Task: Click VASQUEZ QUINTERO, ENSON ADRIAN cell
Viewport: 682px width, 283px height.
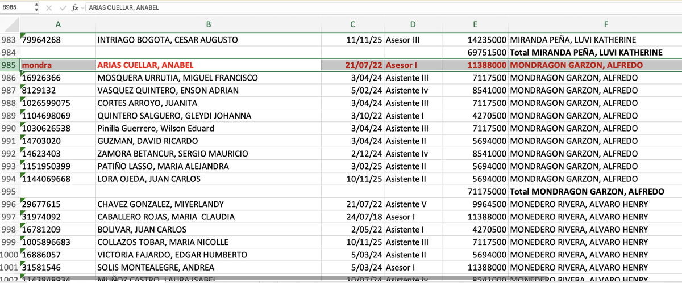Action: click(x=209, y=90)
